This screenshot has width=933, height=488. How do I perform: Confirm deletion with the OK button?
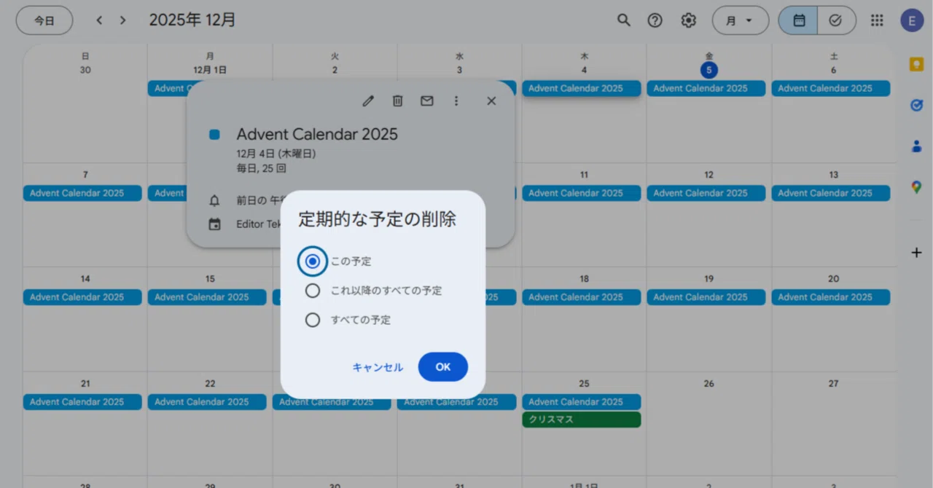pyautogui.click(x=443, y=367)
